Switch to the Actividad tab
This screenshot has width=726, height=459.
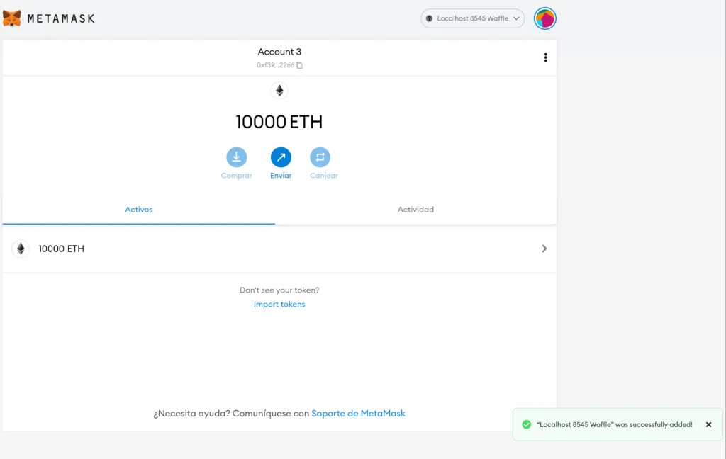pyautogui.click(x=415, y=210)
